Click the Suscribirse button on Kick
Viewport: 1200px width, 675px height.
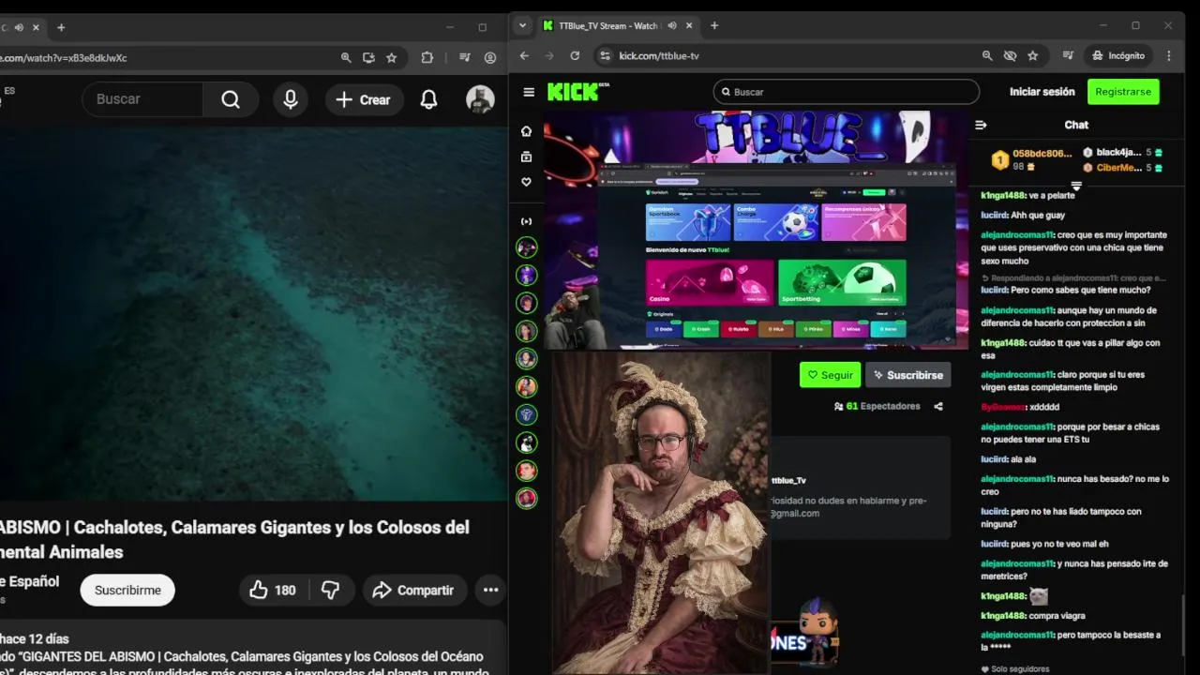point(907,375)
